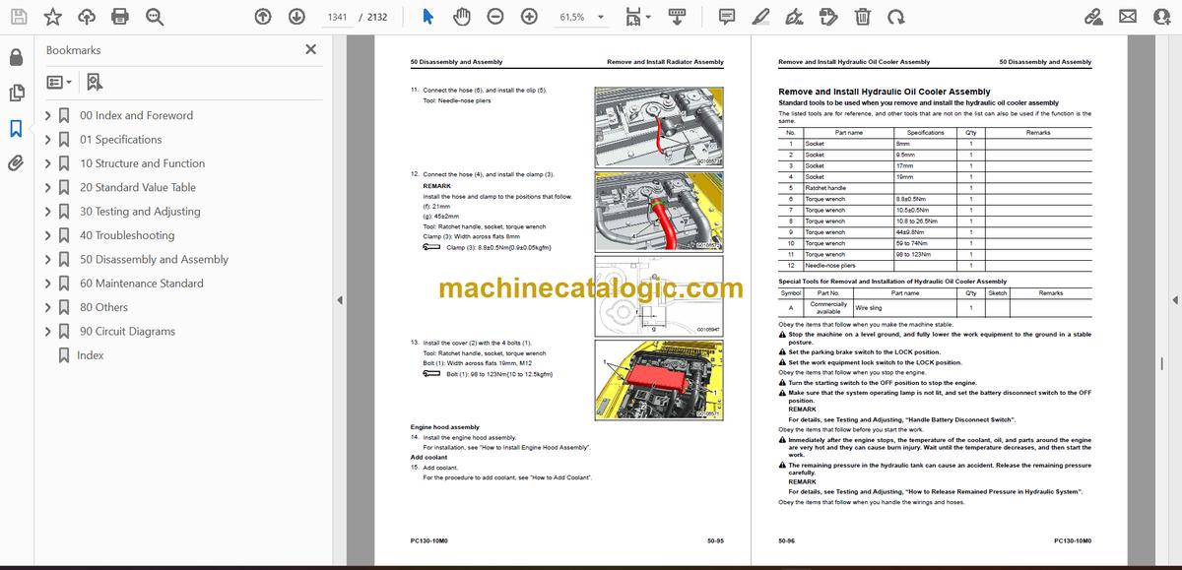Click the delete trash icon

(862, 17)
